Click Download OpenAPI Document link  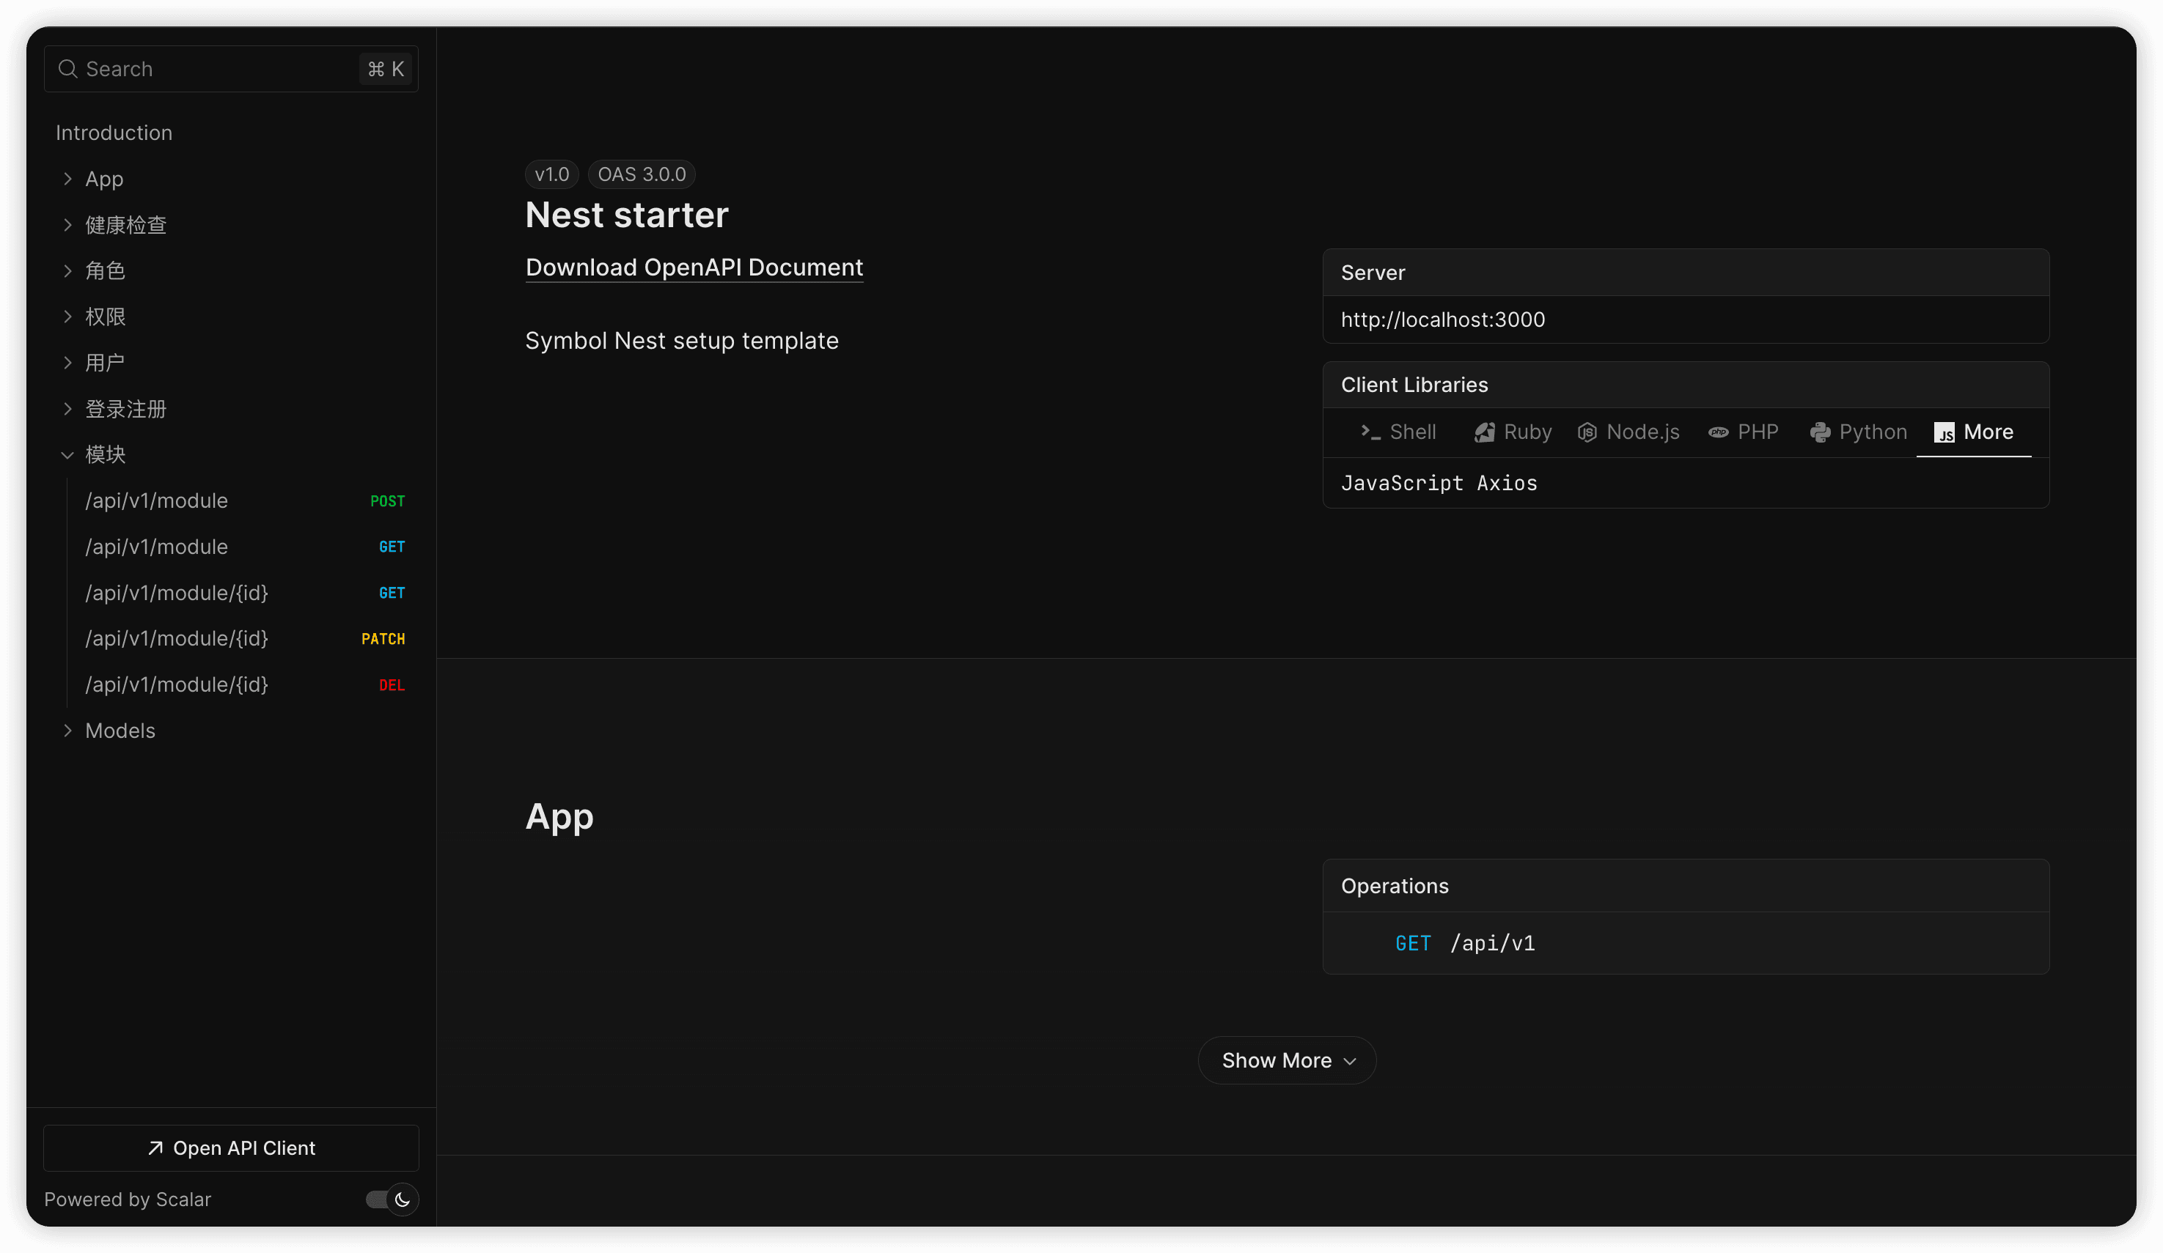coord(694,267)
